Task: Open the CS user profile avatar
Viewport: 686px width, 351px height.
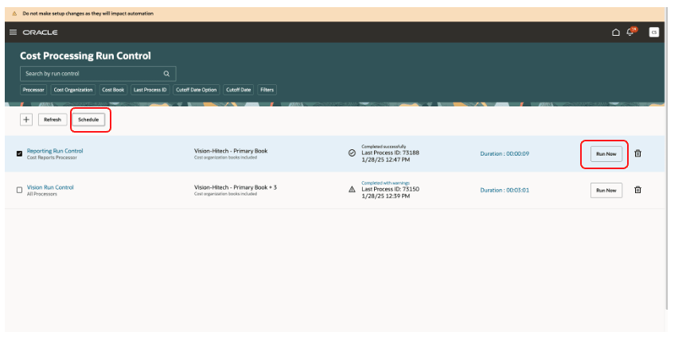Action: pyautogui.click(x=653, y=33)
